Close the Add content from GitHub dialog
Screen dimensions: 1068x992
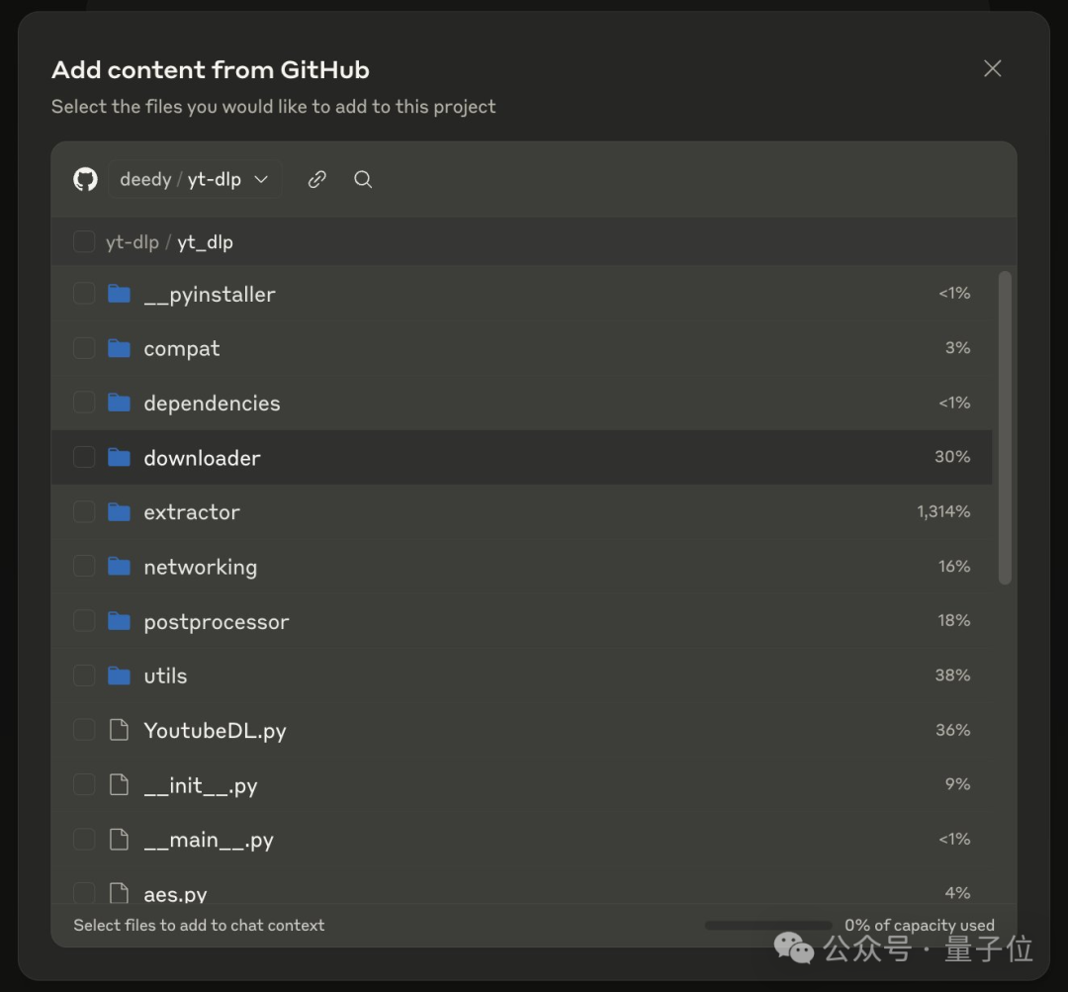pyautogui.click(x=992, y=68)
